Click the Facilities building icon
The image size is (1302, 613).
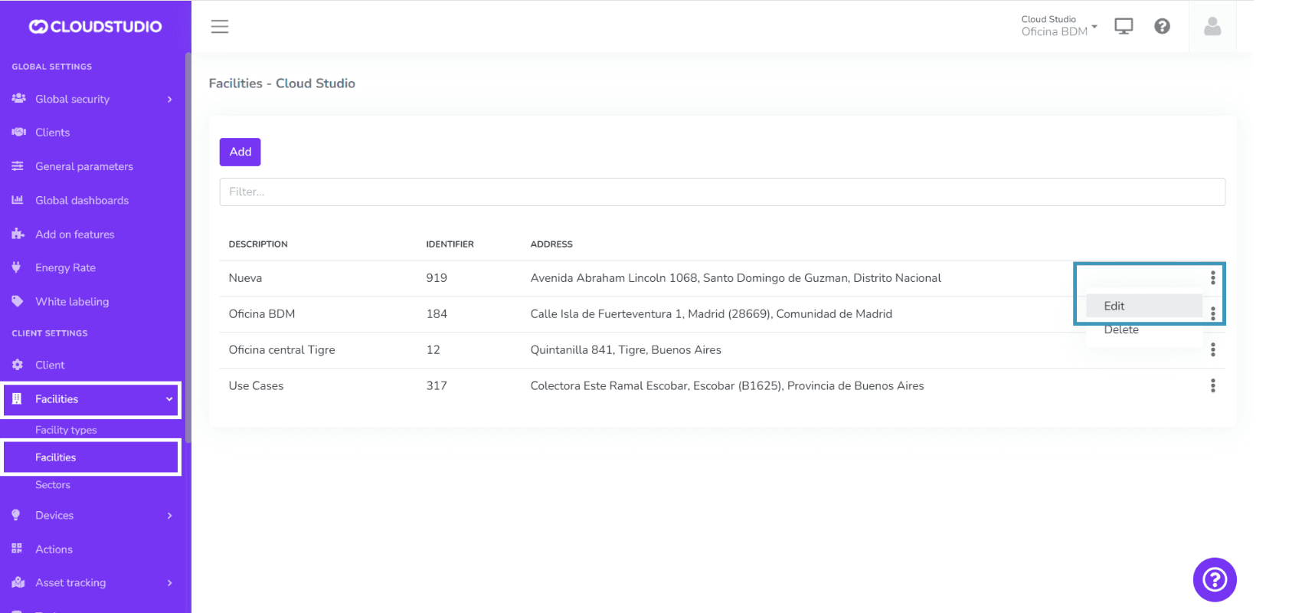pos(17,398)
